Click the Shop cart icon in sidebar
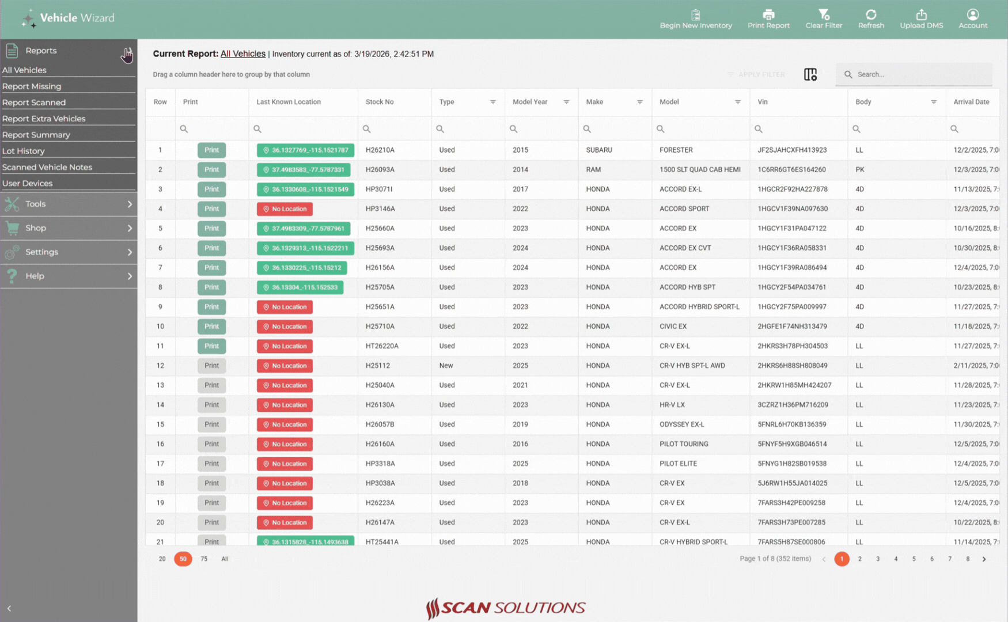 click(12, 228)
